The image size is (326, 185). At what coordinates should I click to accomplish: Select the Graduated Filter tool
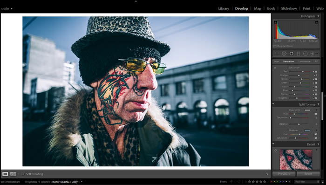coord(299,54)
